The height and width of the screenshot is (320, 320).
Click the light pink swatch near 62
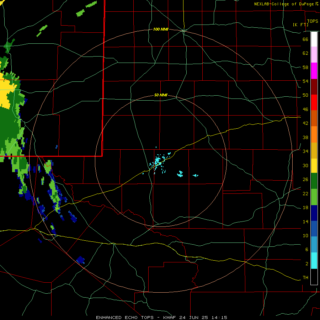click(314, 55)
